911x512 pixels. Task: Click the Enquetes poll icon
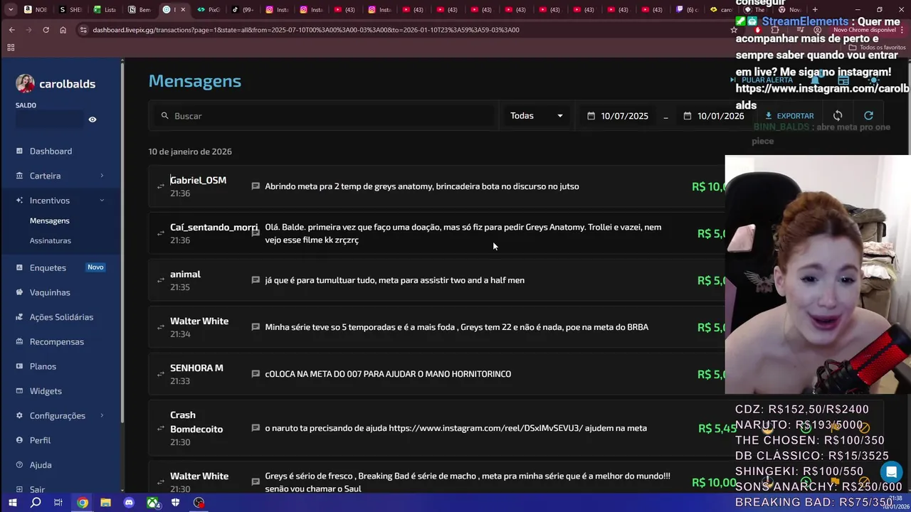click(x=19, y=267)
